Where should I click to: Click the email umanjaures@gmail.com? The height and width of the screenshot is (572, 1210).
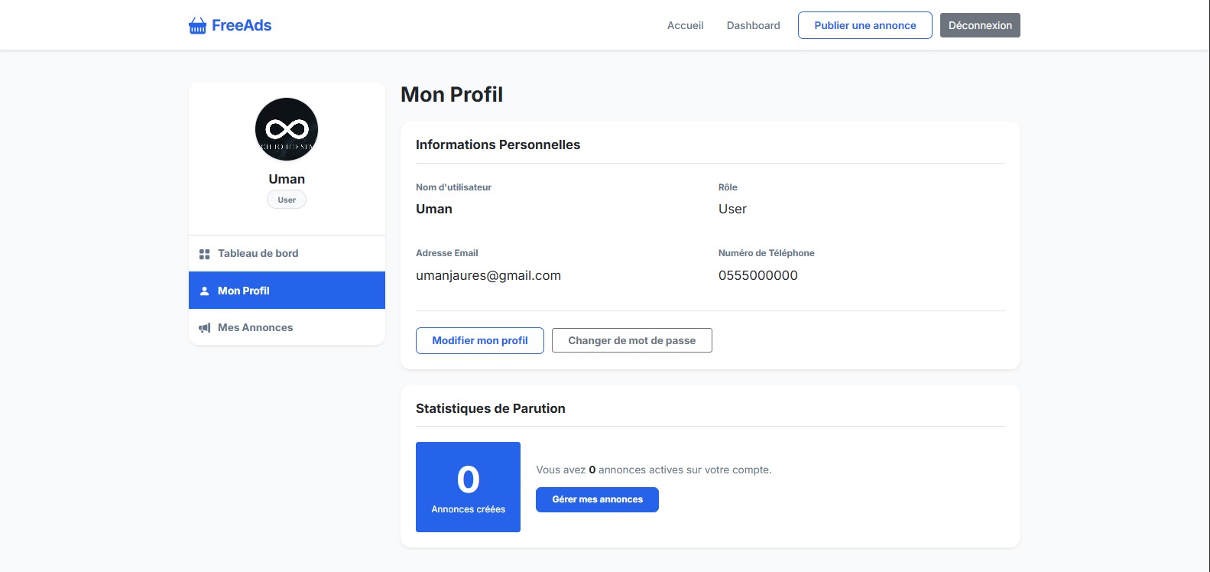pyautogui.click(x=488, y=275)
